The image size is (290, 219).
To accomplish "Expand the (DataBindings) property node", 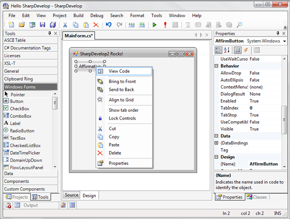I will pyautogui.click(x=217, y=143).
